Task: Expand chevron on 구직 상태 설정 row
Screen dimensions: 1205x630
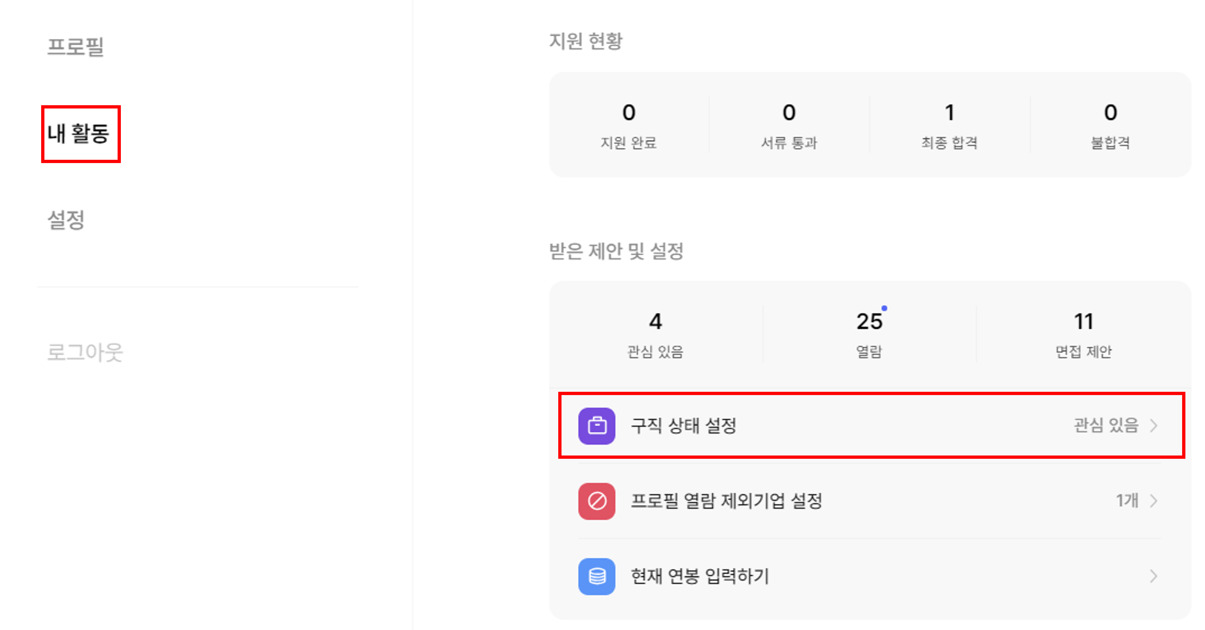Action: click(x=1153, y=425)
